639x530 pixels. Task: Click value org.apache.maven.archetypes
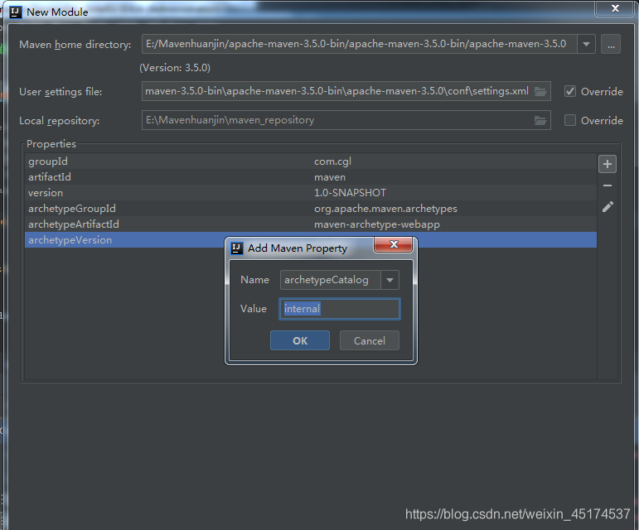coord(385,209)
